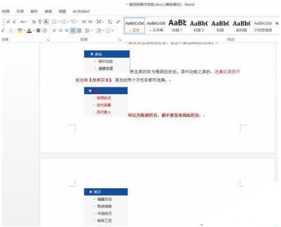Open the paragraph shading dropdown arrow
Screen dimensions: 281x227
coord(103,31)
